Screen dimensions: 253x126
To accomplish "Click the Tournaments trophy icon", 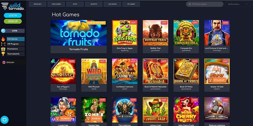I will (x=3, y=54).
